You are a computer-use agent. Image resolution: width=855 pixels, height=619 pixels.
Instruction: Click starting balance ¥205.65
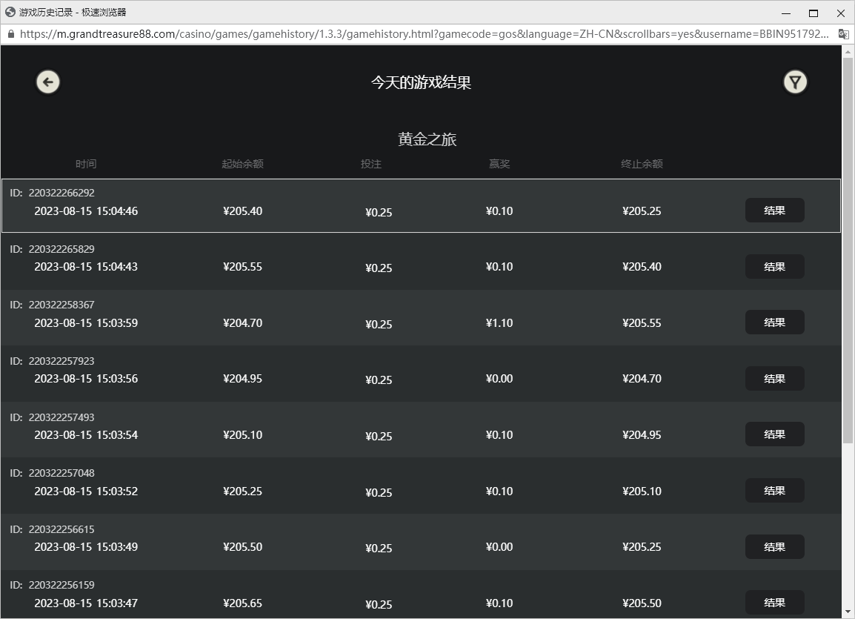(x=243, y=603)
